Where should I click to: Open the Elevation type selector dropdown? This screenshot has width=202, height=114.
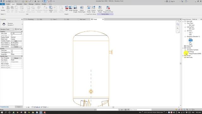click(22, 24)
